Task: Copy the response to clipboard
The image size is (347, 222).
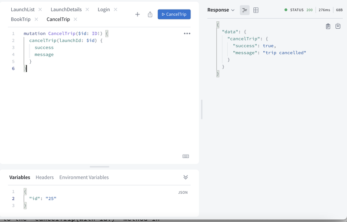Action: click(x=328, y=27)
